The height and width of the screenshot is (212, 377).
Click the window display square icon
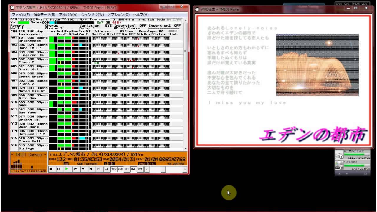click(106, 169)
